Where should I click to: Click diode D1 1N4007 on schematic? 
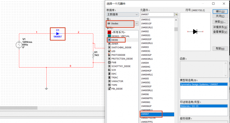57,34
